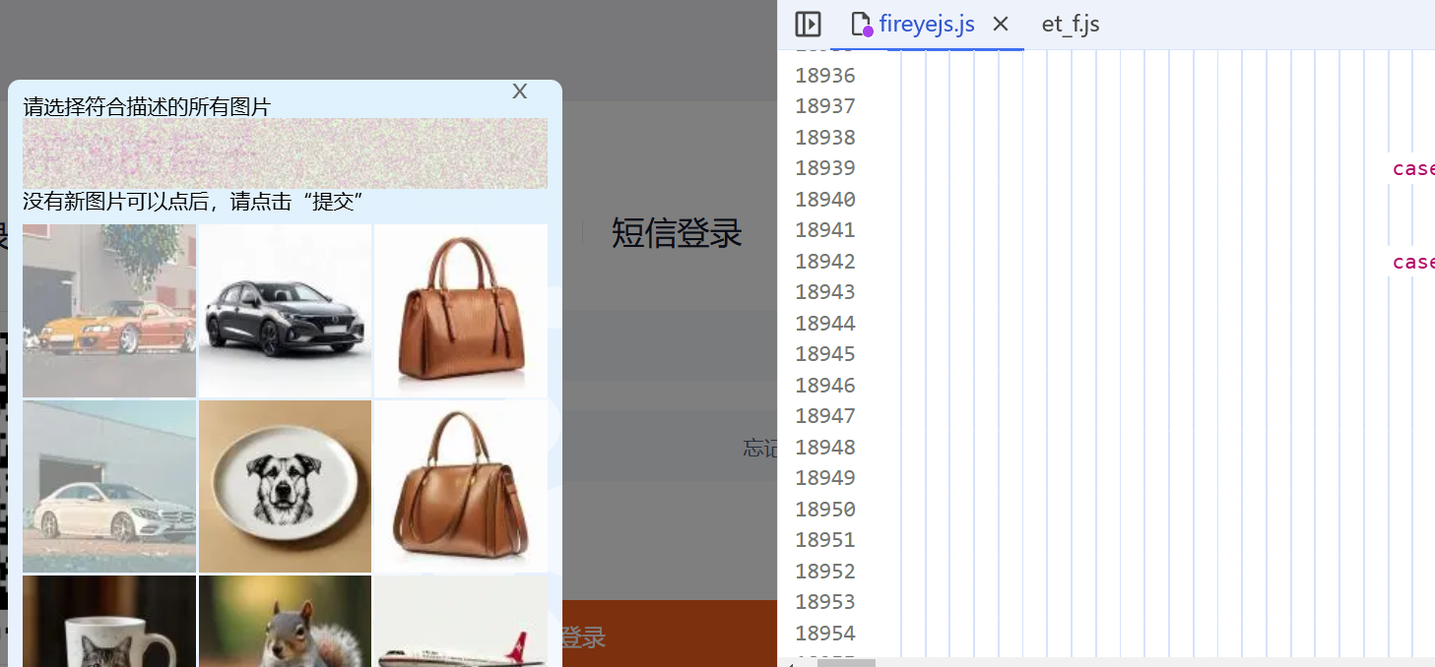This screenshot has width=1435, height=667.
Task: Select the cat mug image
Action: [109, 622]
